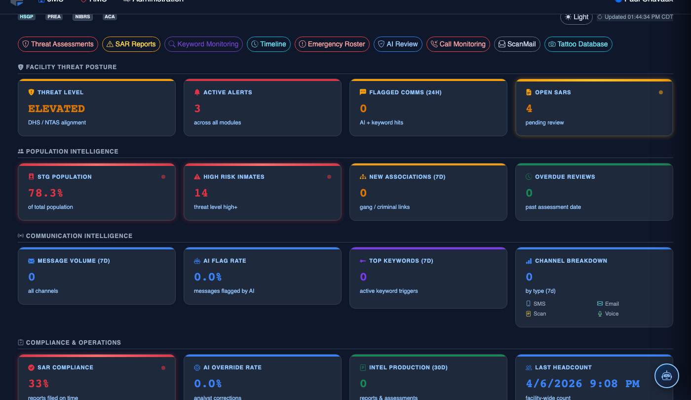Click the HSGP compliance badge

tap(26, 17)
